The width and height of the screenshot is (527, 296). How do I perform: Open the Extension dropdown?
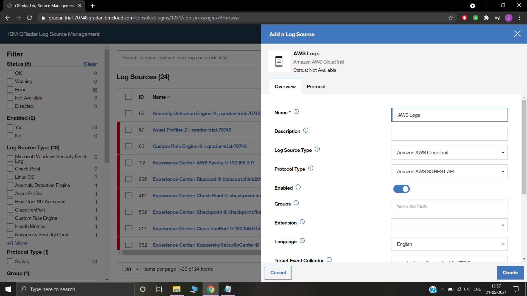(x=449, y=225)
